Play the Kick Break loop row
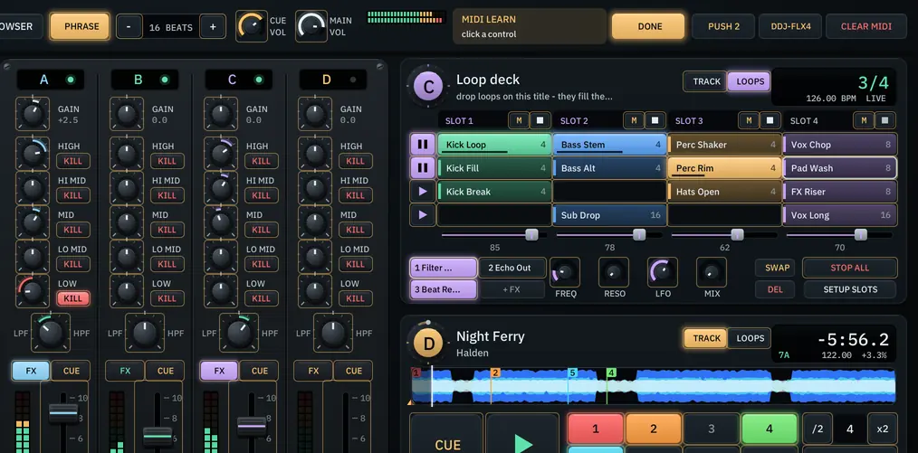 click(x=422, y=191)
